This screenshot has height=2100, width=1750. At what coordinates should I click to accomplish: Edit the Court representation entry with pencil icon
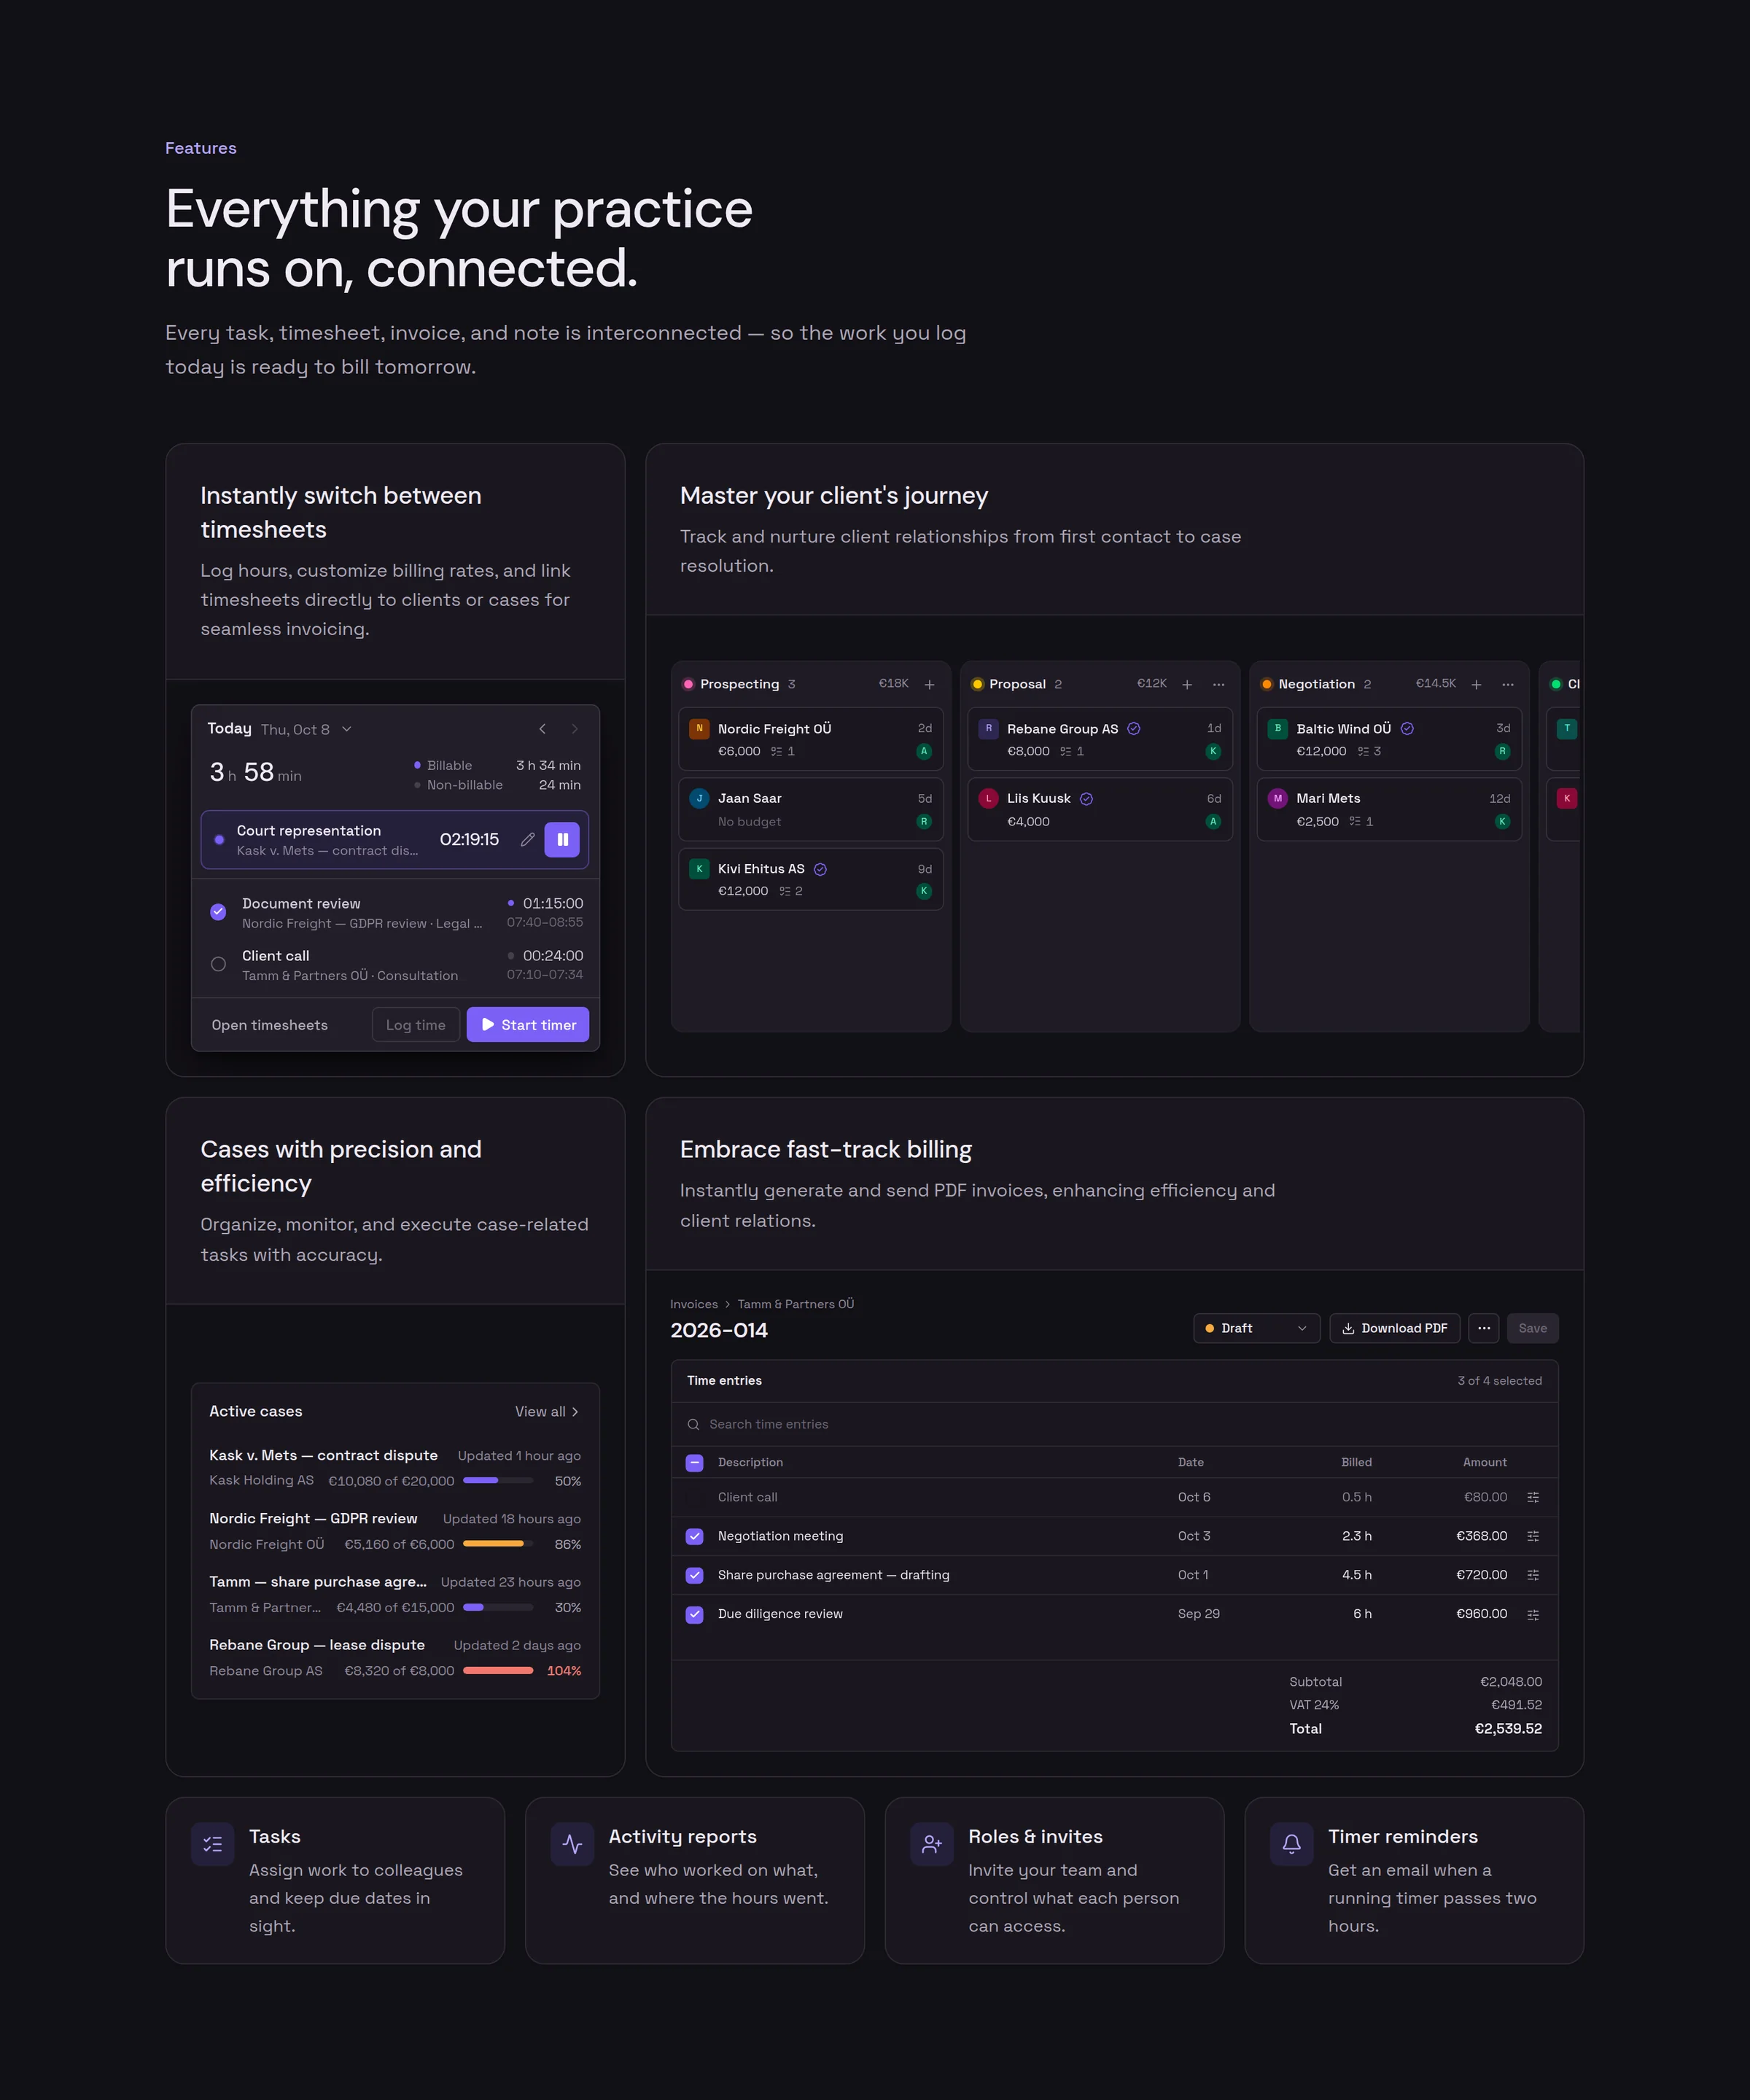[527, 840]
